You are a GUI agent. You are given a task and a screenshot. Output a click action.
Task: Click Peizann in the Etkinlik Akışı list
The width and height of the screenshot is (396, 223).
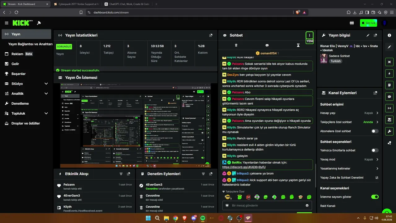click(69, 185)
